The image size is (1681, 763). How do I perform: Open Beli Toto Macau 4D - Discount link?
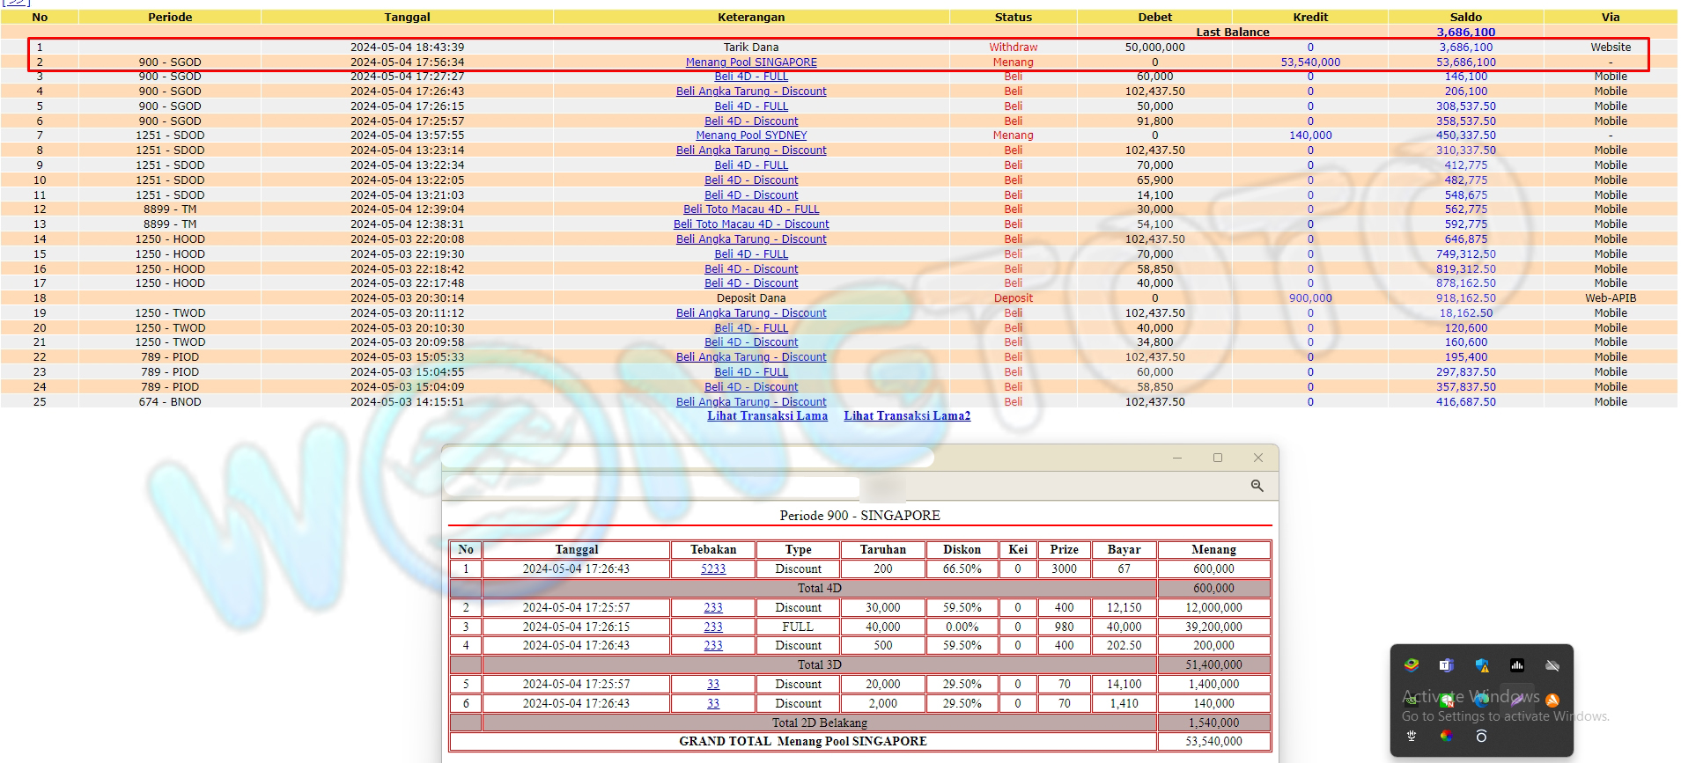751,224
